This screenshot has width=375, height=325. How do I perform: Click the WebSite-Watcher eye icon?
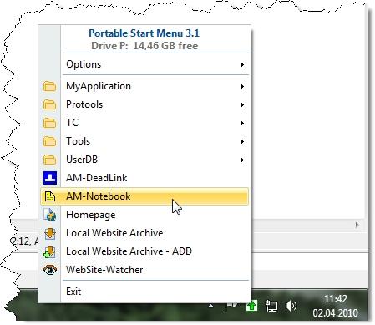coord(50,270)
